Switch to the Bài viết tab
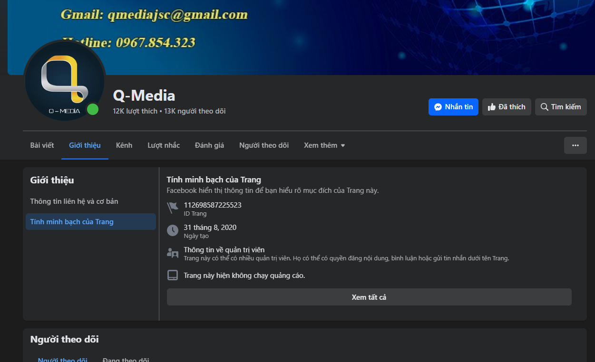The width and height of the screenshot is (595, 362). click(42, 145)
